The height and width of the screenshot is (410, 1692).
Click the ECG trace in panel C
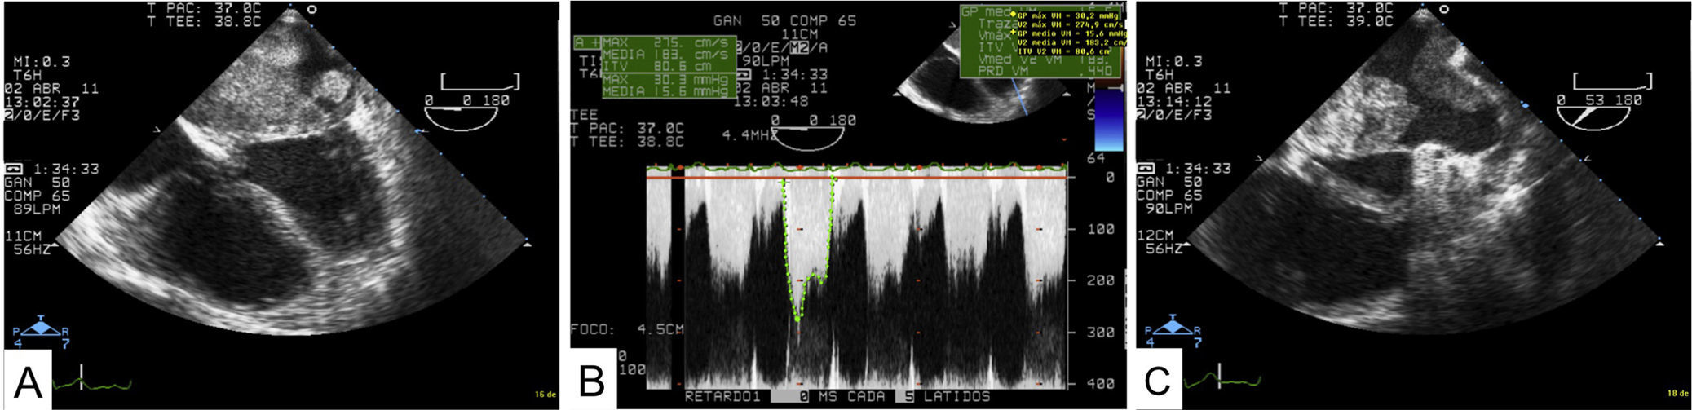pos(1223,381)
